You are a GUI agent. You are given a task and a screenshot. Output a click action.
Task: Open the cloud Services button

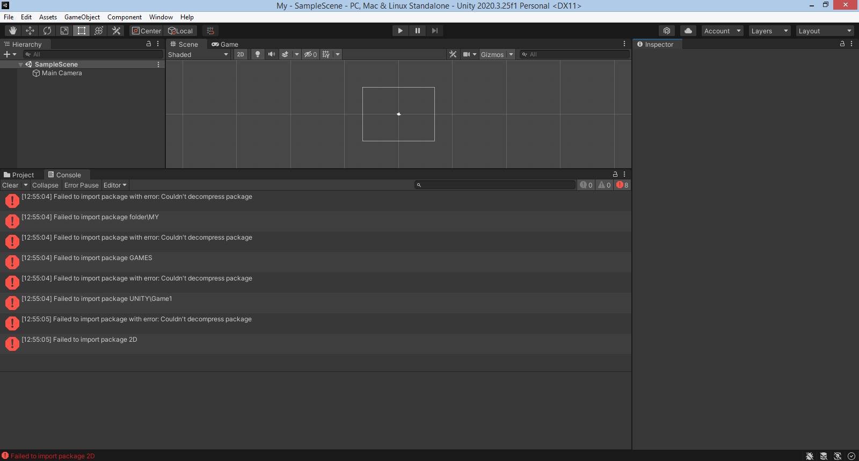coord(688,31)
